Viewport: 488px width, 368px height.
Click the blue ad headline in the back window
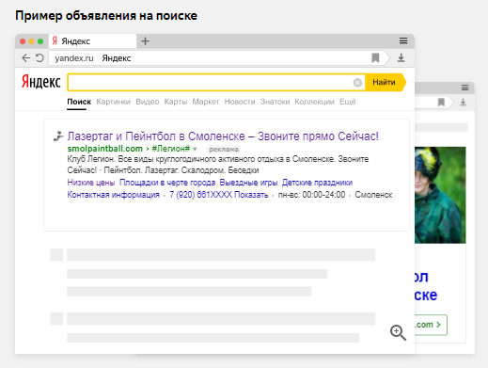426,286
